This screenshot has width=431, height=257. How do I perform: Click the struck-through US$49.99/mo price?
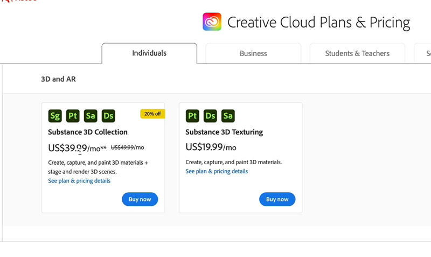tap(128, 147)
